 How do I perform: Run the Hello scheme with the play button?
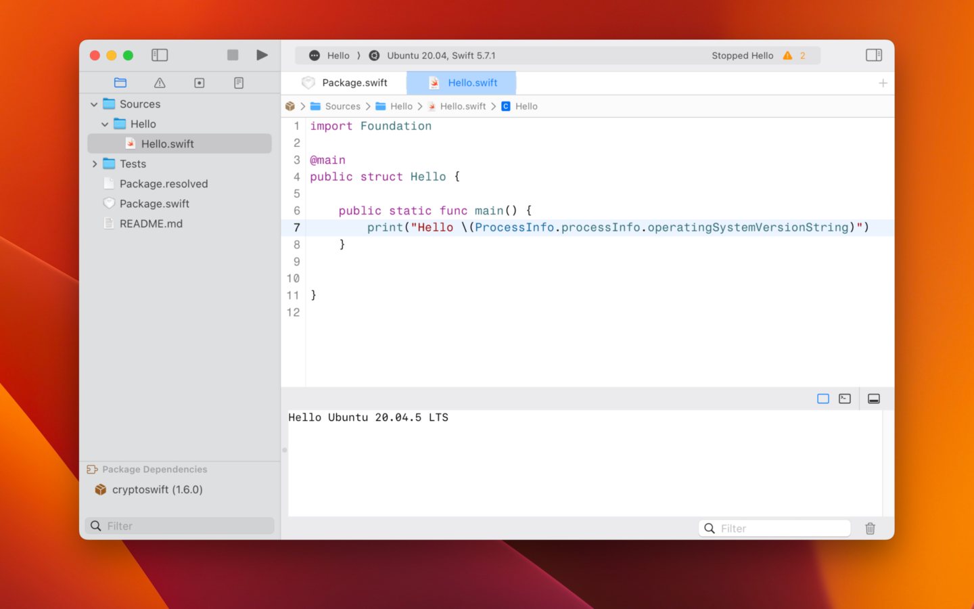pyautogui.click(x=262, y=55)
